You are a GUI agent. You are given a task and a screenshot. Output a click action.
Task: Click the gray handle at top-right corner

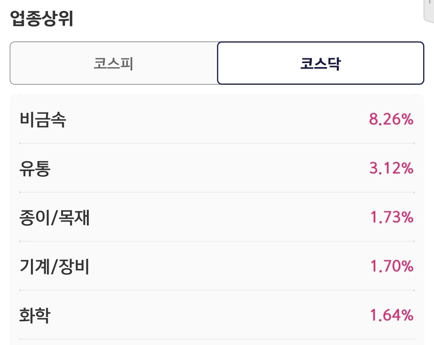point(429,10)
